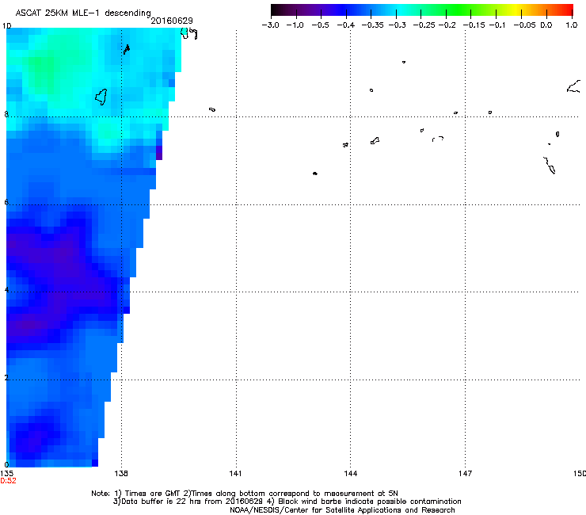Click the date stamp "20160629" beside the title
Viewport: 586px width, 515px height.
pyautogui.click(x=172, y=21)
